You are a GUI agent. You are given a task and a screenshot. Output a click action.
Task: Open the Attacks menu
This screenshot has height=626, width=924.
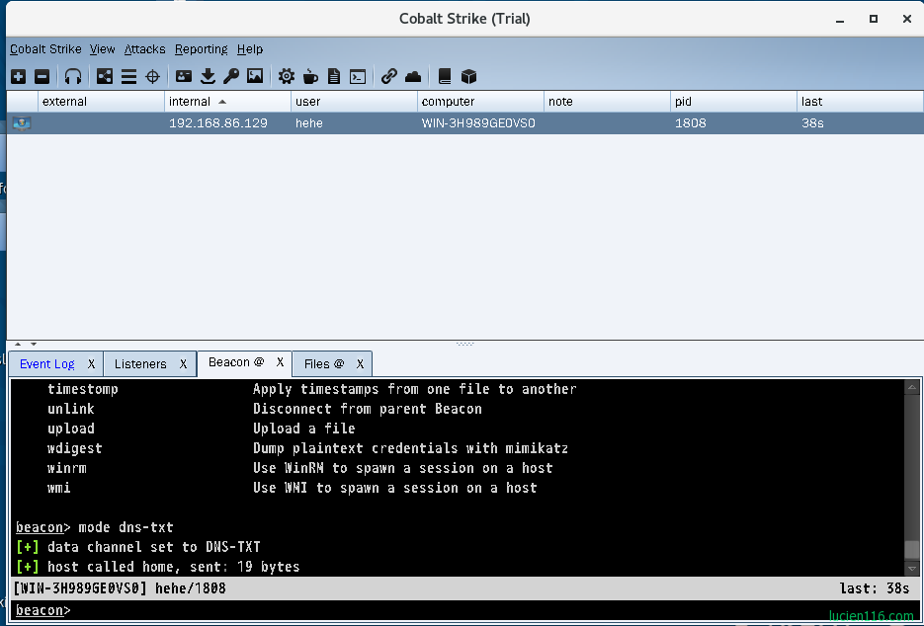144,49
